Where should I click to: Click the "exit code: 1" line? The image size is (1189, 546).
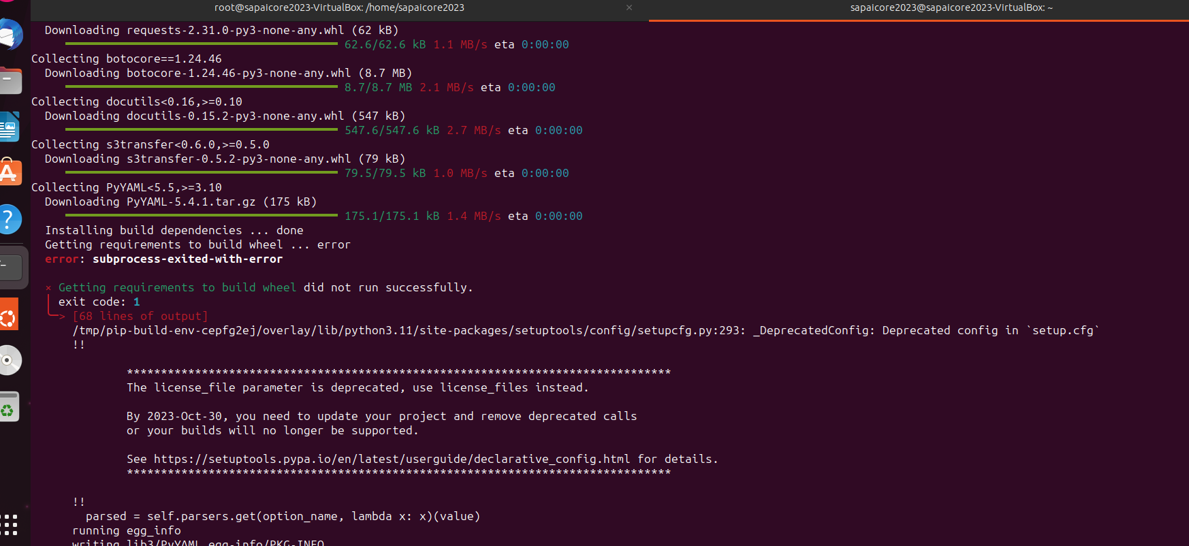(99, 302)
